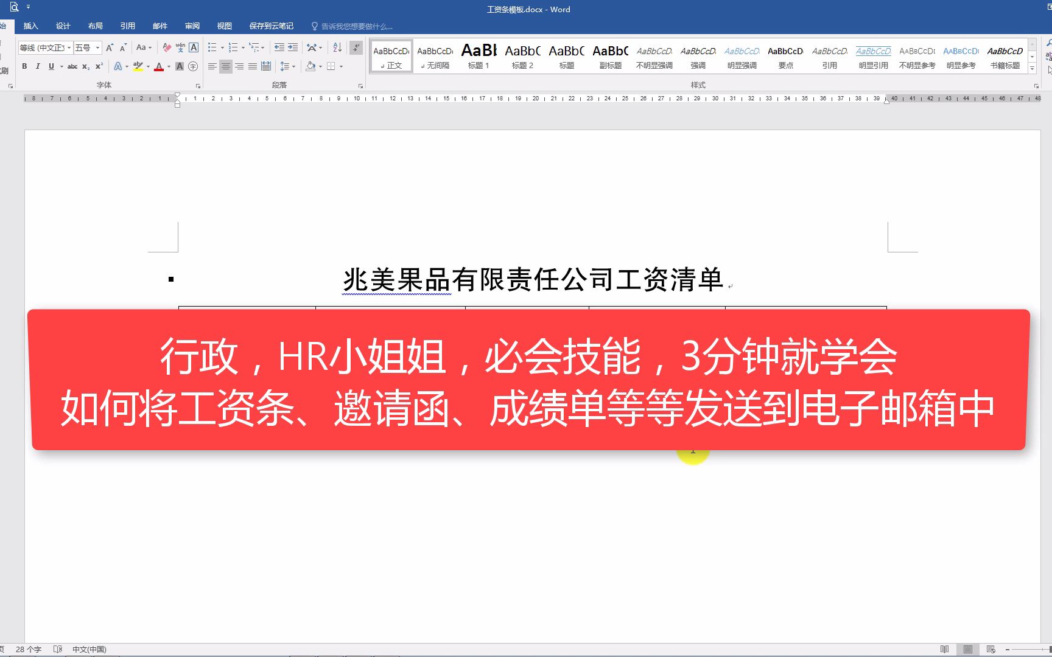The height and width of the screenshot is (657, 1052).
Task: Select 标题 1 style
Action: [x=479, y=56]
